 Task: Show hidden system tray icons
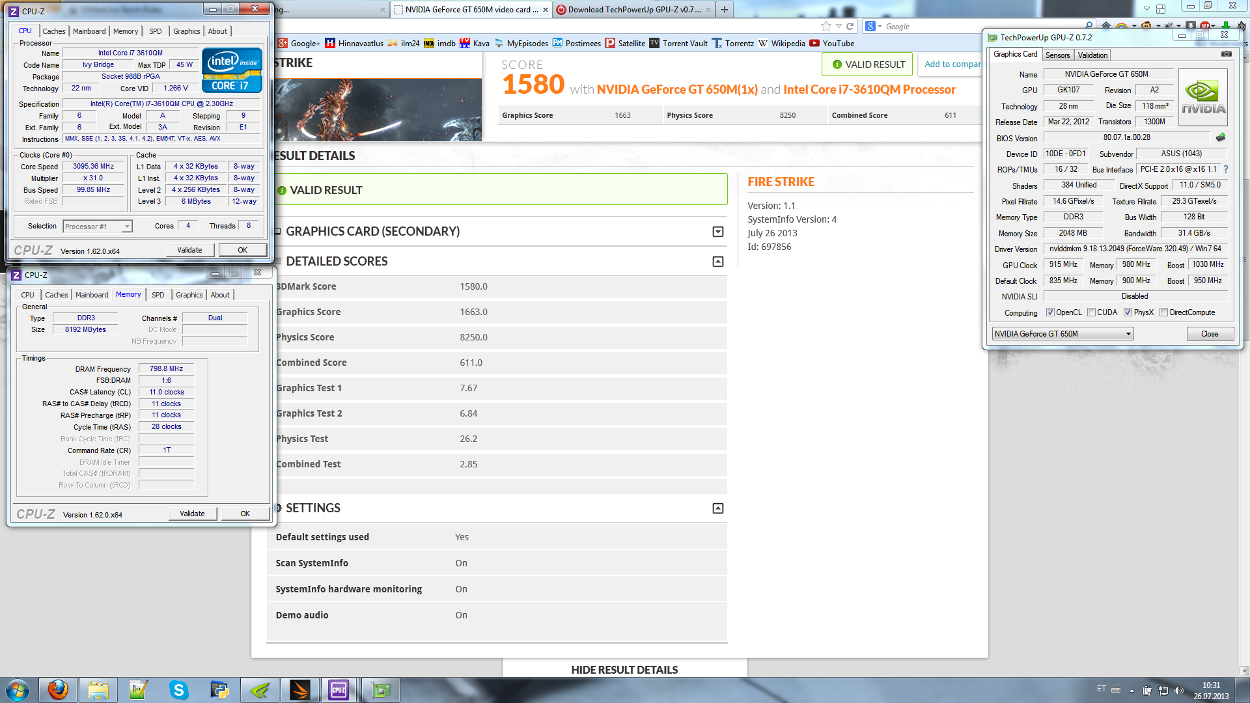point(1132,691)
